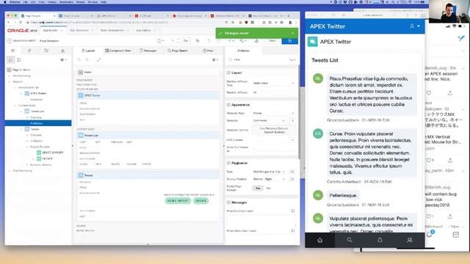Open the Shared Components toolbar icon
Screen dimensions: 470x264
pos(256,41)
